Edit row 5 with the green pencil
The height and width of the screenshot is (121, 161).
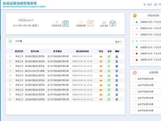[109, 76]
